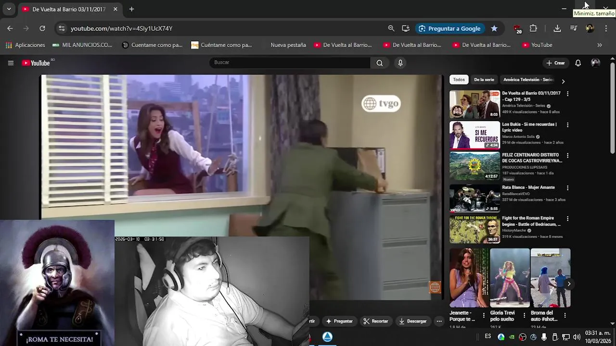Open the three-dot more actions under the video
The height and width of the screenshot is (346, 616).
point(439,321)
